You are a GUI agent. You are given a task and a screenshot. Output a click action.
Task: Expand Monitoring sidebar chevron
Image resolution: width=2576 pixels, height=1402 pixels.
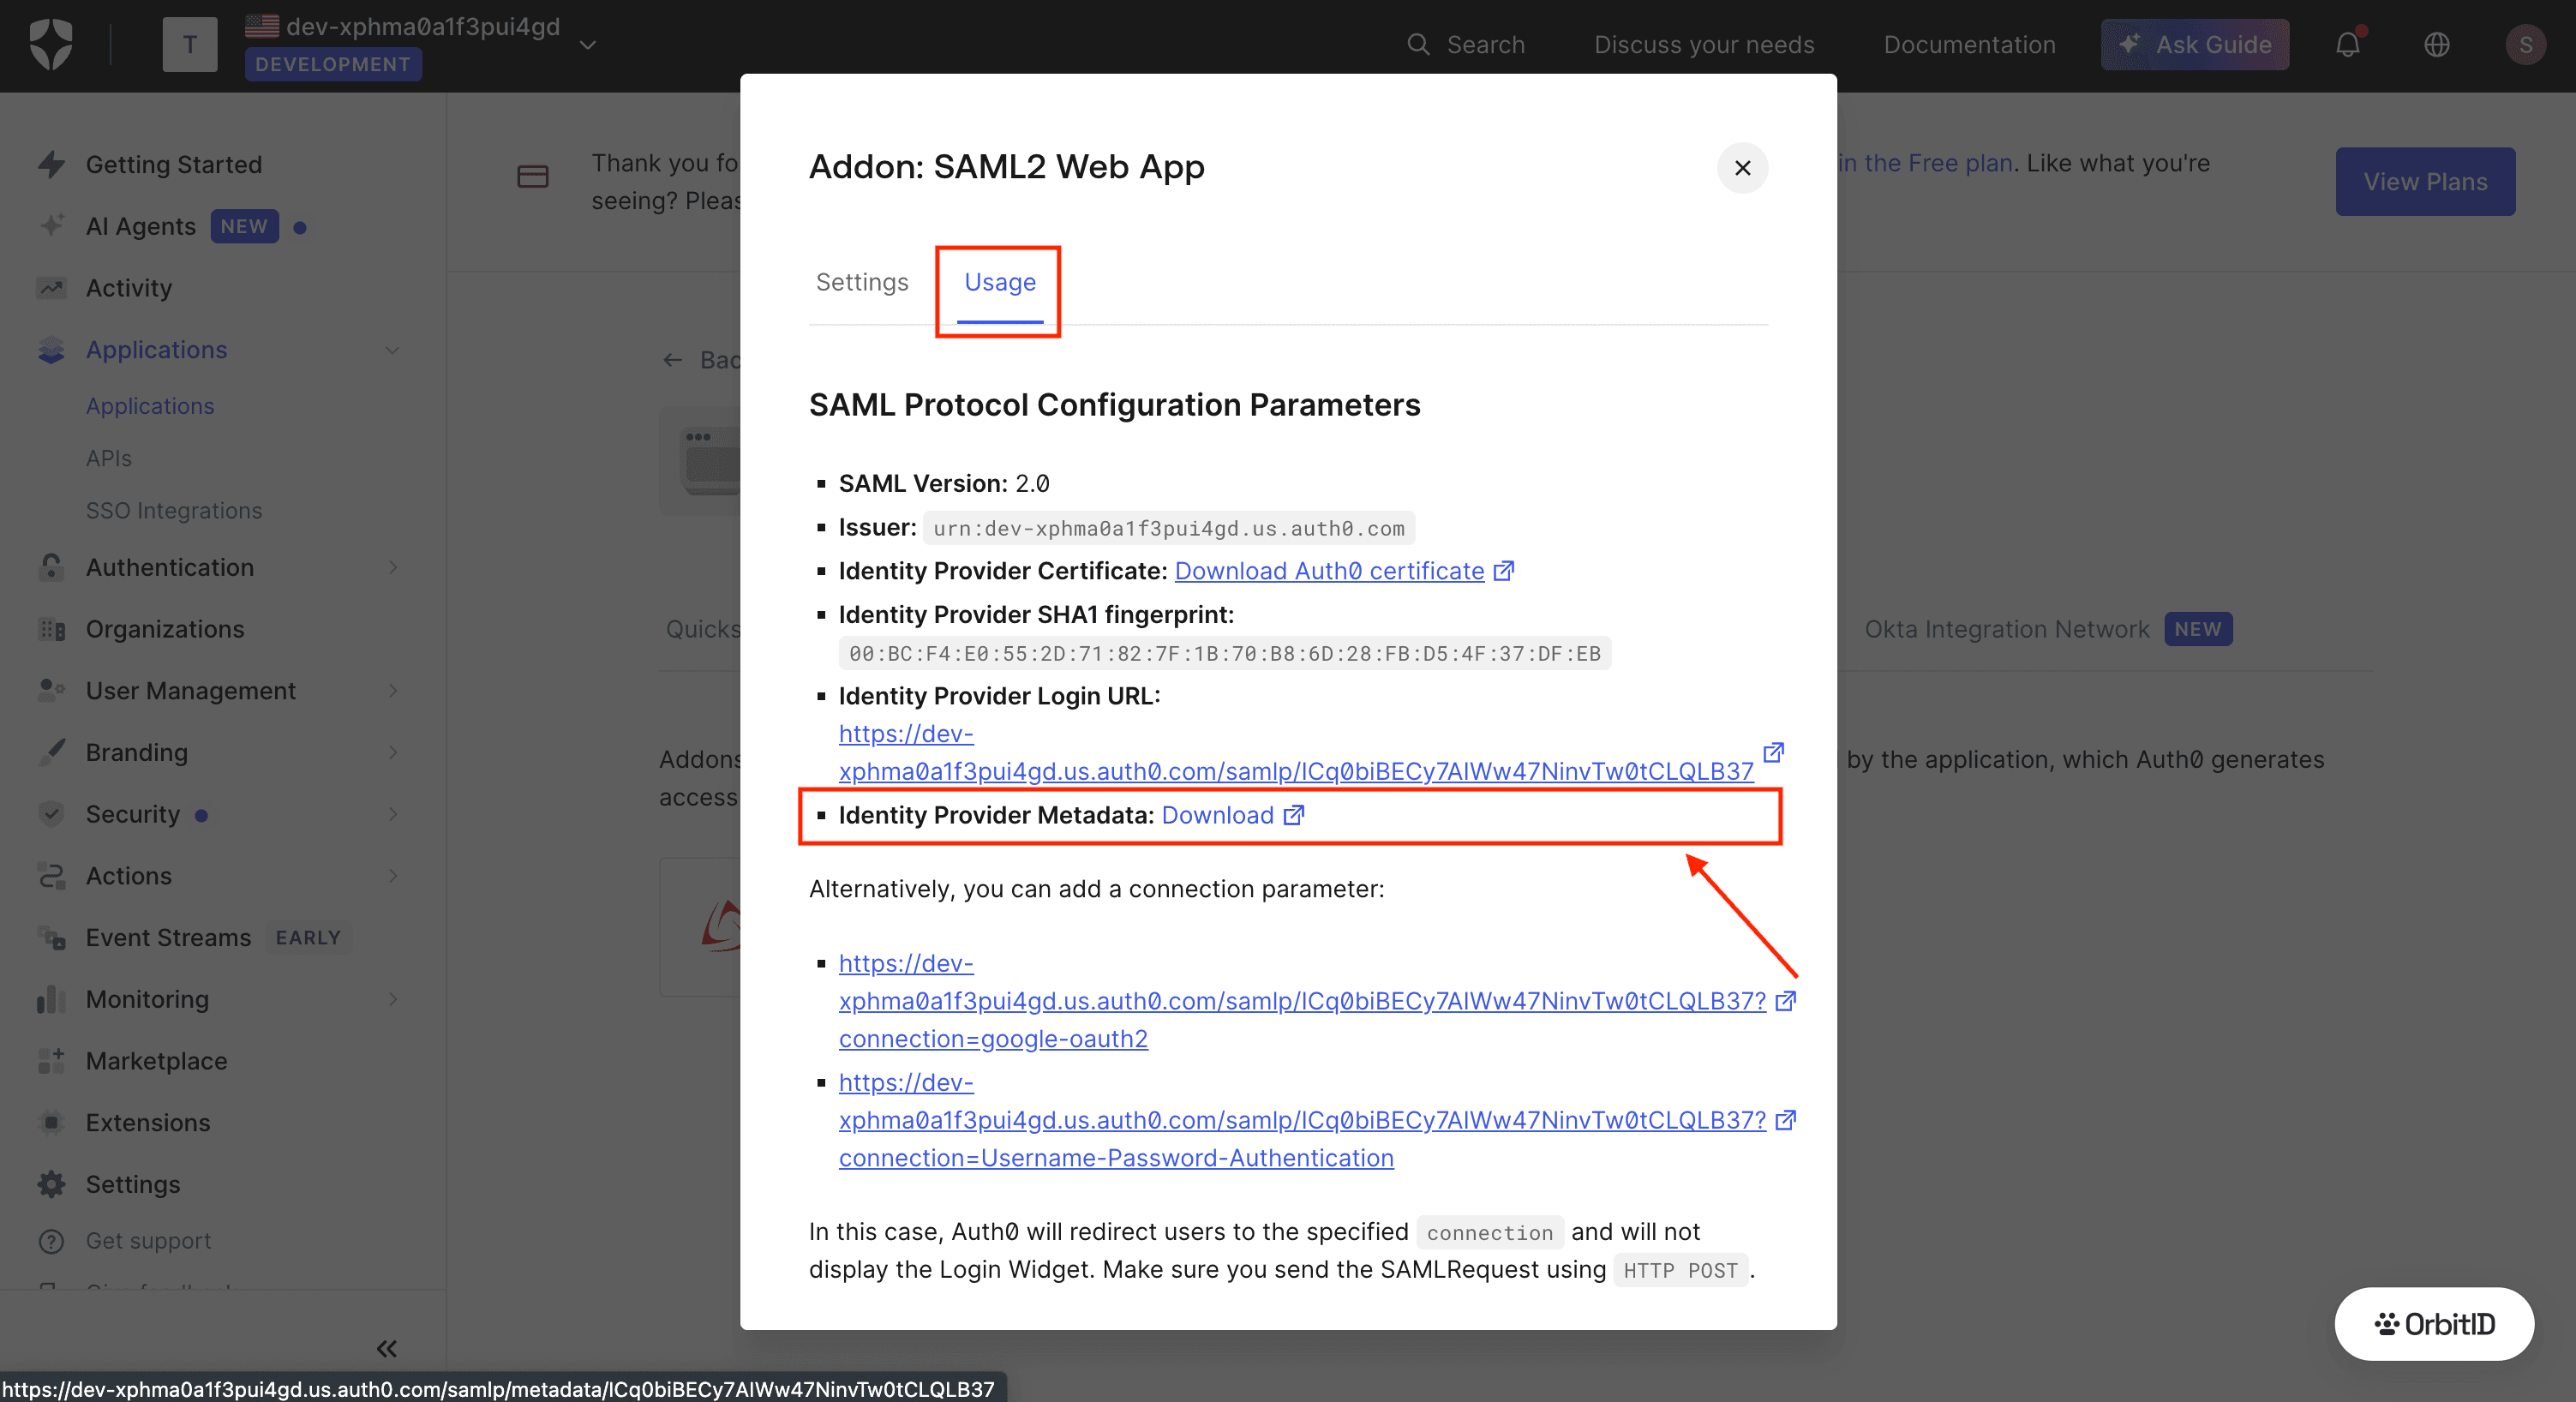pyautogui.click(x=392, y=999)
